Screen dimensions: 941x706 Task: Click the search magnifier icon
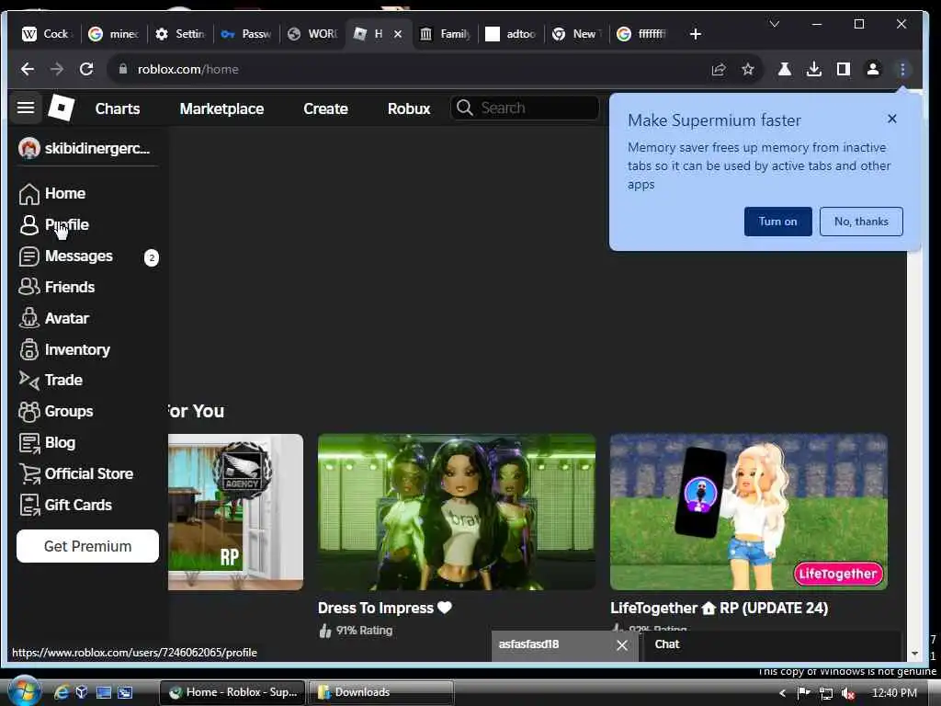464,108
